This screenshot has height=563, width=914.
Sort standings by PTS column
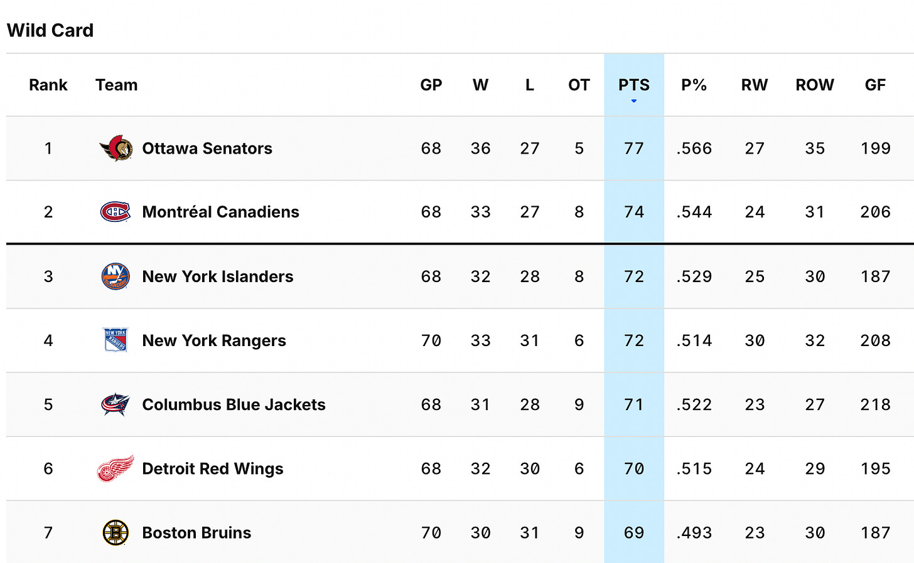point(634,85)
